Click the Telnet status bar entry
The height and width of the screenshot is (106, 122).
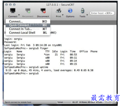coord(64,102)
